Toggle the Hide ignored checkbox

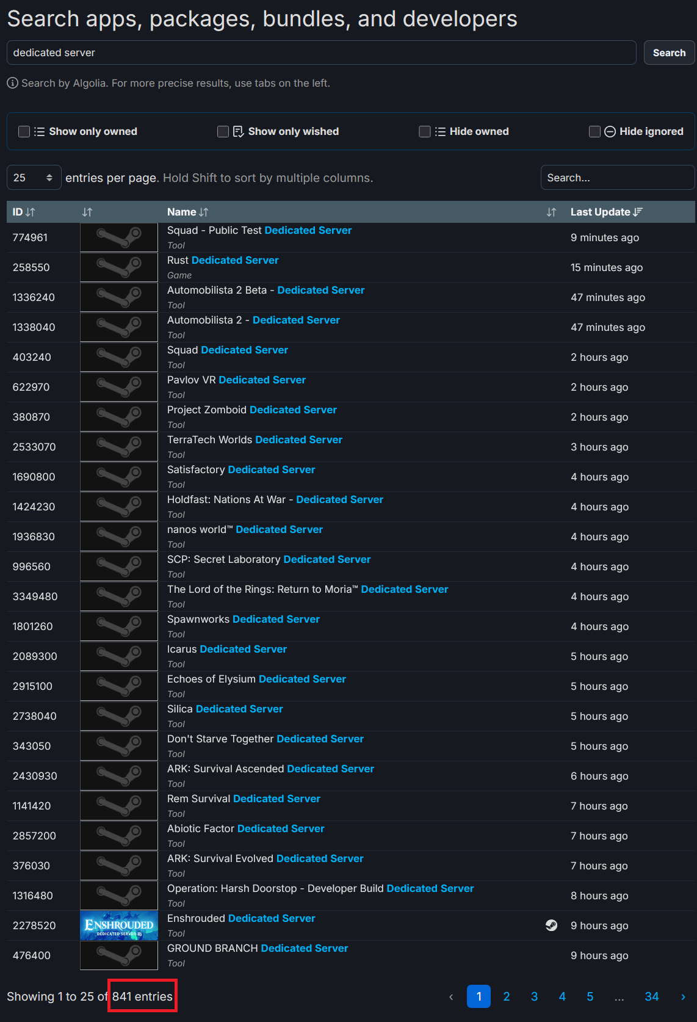[x=594, y=131]
